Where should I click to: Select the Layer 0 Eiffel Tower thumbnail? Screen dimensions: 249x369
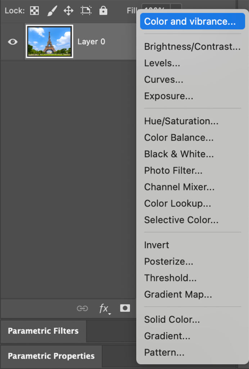coord(49,41)
